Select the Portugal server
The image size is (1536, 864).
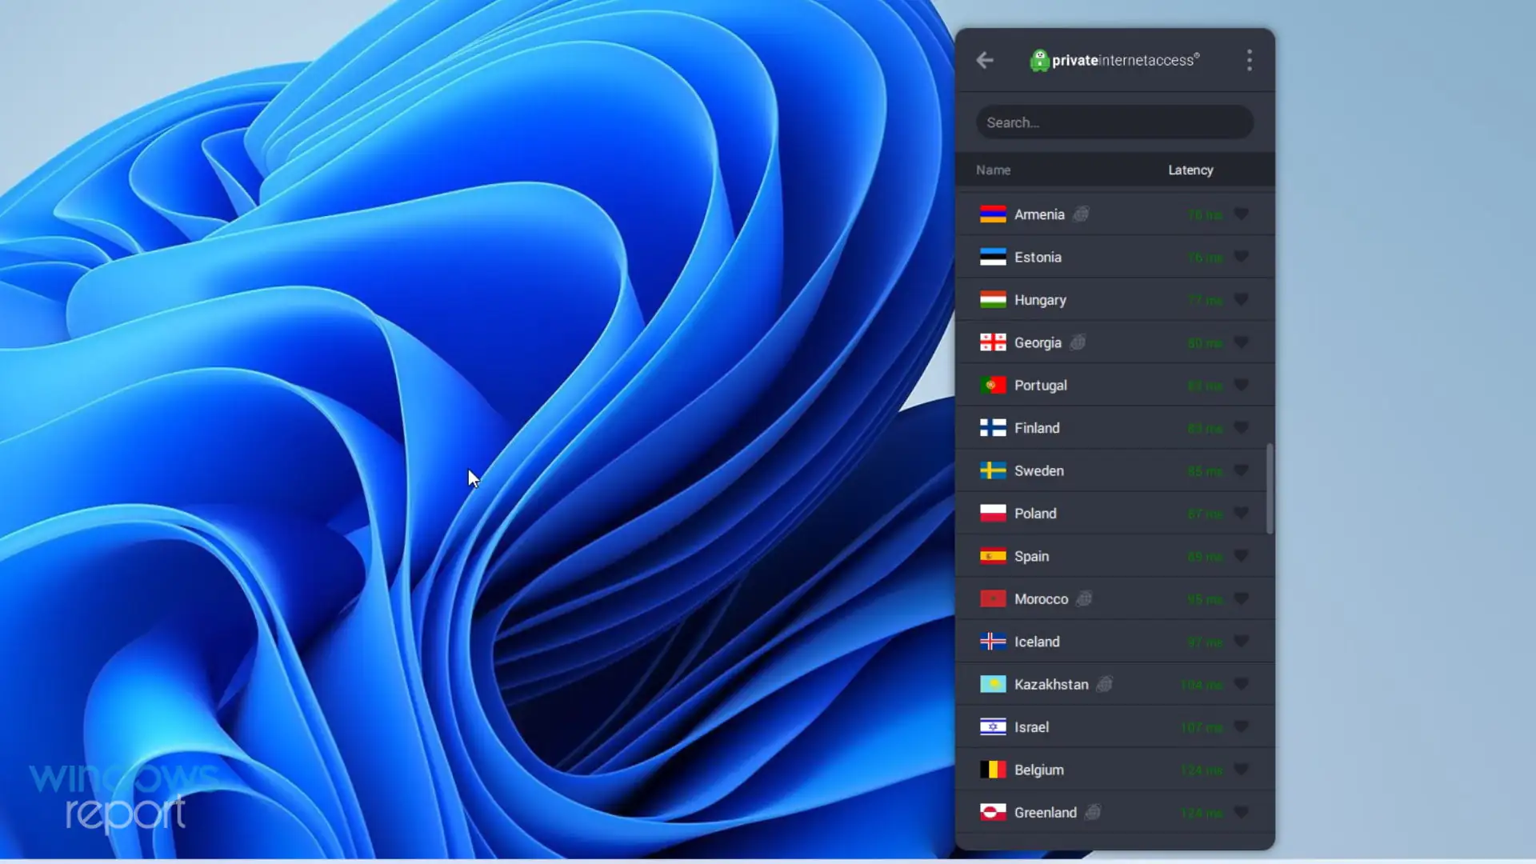pyautogui.click(x=1040, y=386)
